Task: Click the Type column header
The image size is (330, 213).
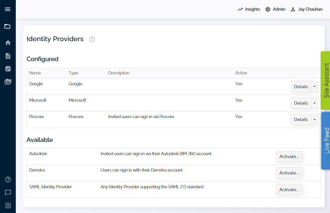Action: (73, 73)
